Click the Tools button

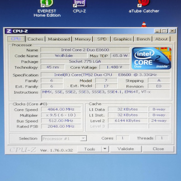click(90, 149)
